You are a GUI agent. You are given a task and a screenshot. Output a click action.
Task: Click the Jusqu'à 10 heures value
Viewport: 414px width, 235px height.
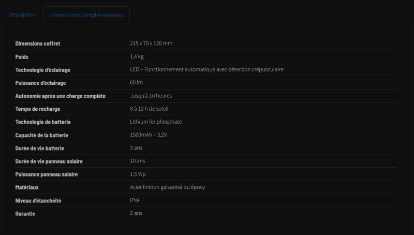pos(151,96)
